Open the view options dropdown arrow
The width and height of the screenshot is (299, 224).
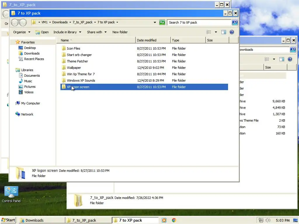[x=216, y=32]
